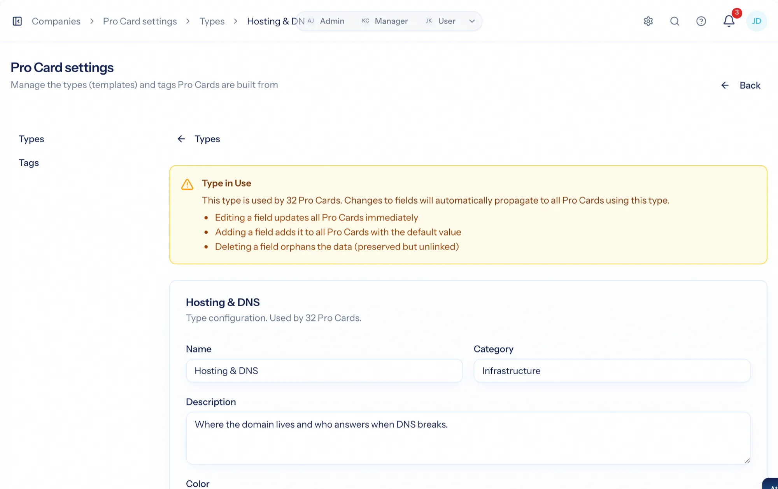
Task: Open the notifications bell
Action: coord(729,21)
